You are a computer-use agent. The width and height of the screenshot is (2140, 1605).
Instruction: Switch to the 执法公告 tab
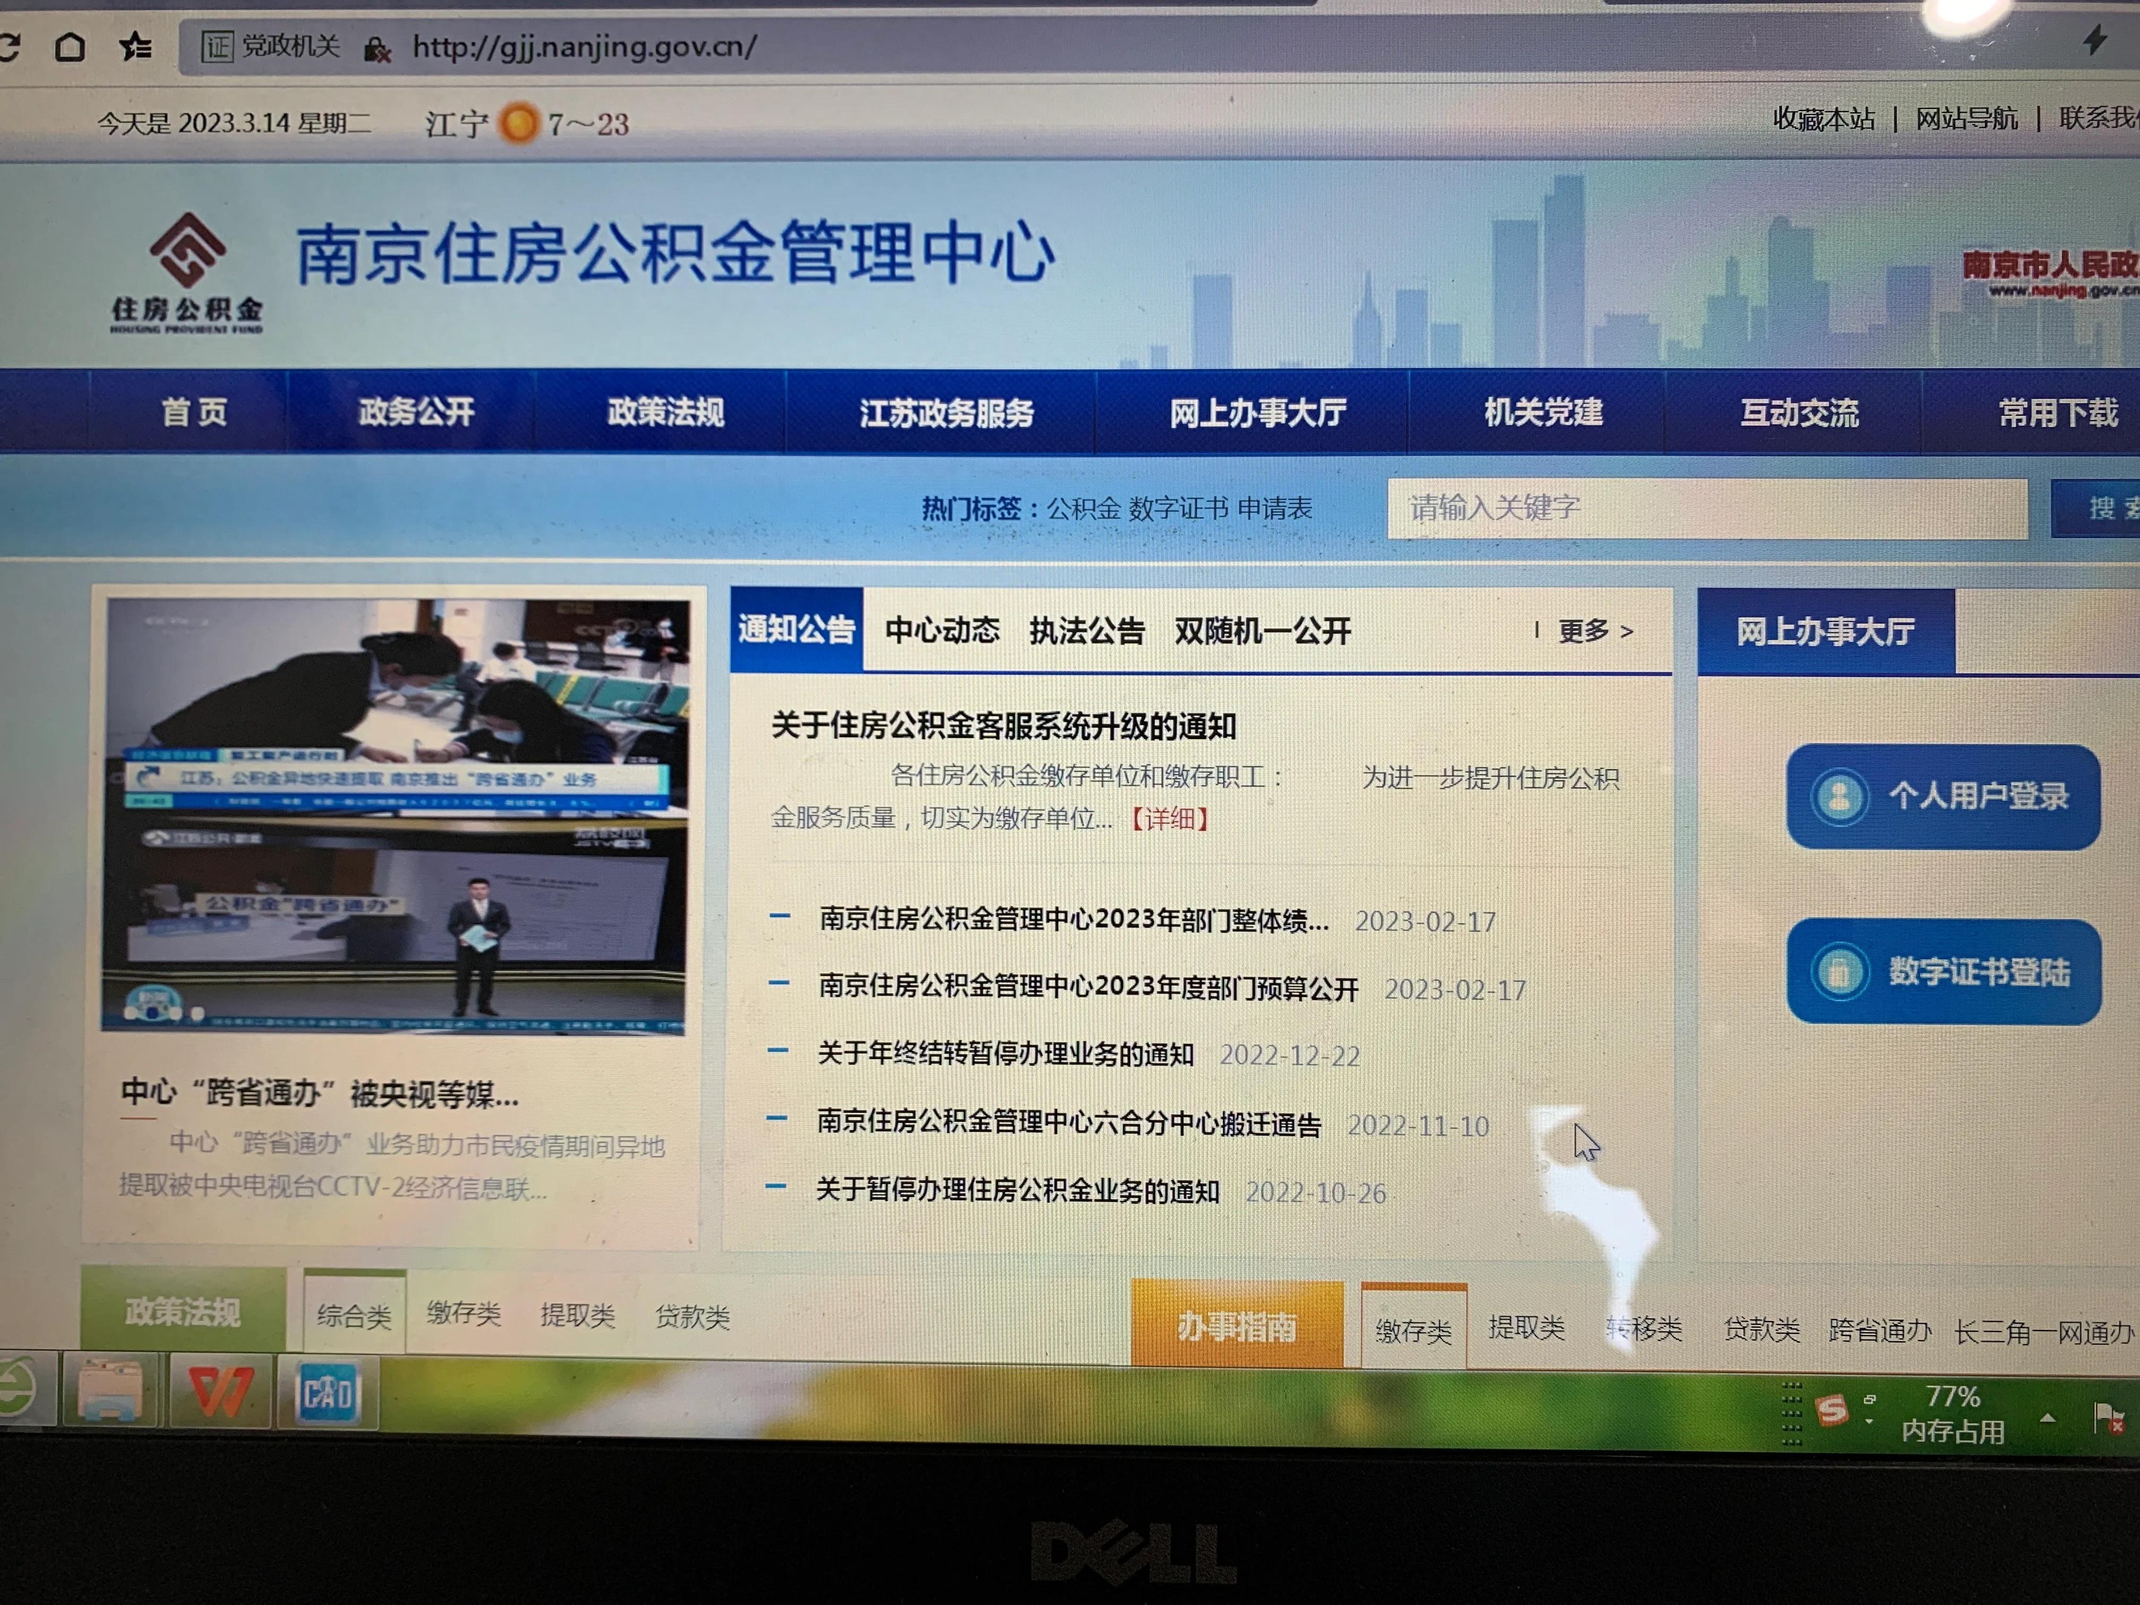(1086, 631)
